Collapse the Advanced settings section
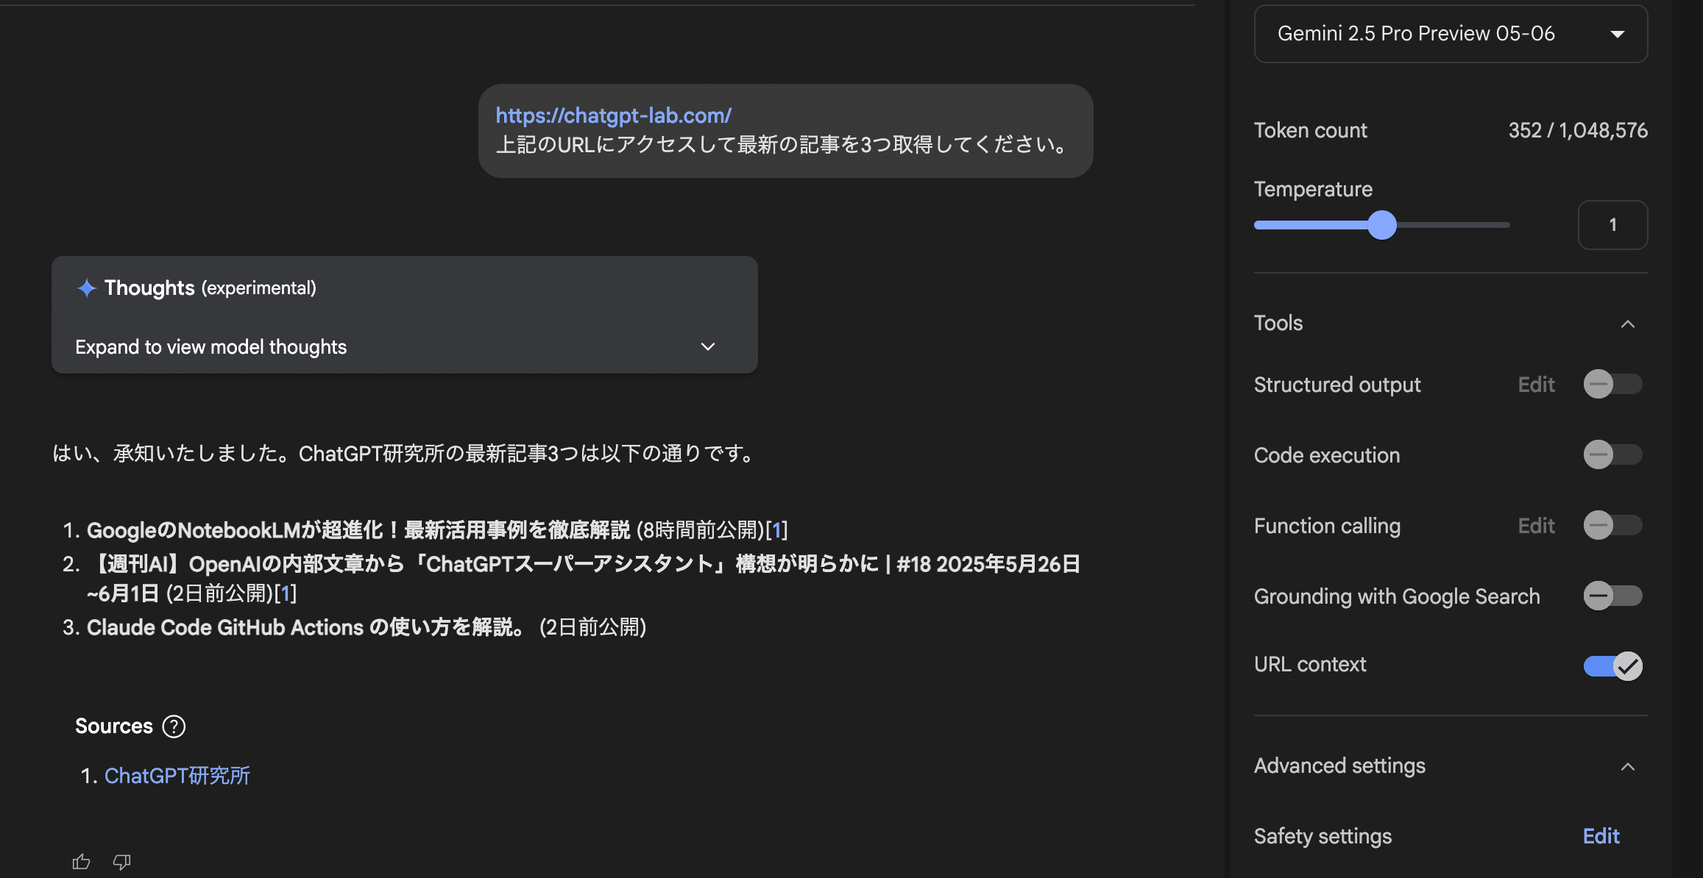Viewport: 1703px width, 878px height. pos(1627,766)
